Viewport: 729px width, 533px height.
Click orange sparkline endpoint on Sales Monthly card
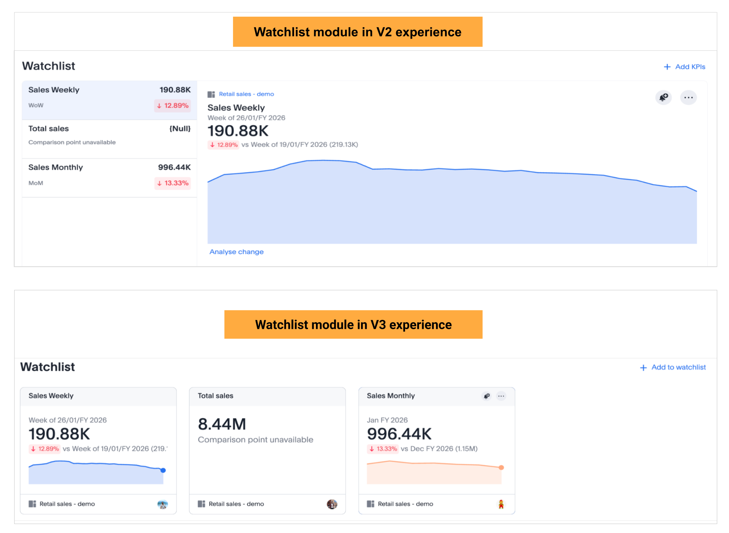[x=501, y=467]
